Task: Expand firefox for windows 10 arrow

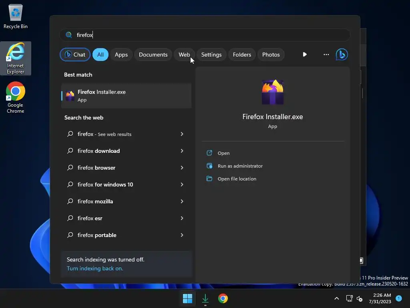Action: 182,184
